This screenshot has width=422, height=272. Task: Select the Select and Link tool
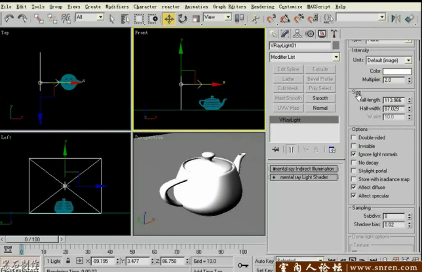point(39,19)
